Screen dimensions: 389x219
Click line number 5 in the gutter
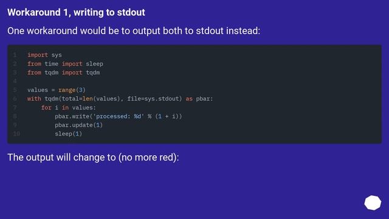point(15,90)
